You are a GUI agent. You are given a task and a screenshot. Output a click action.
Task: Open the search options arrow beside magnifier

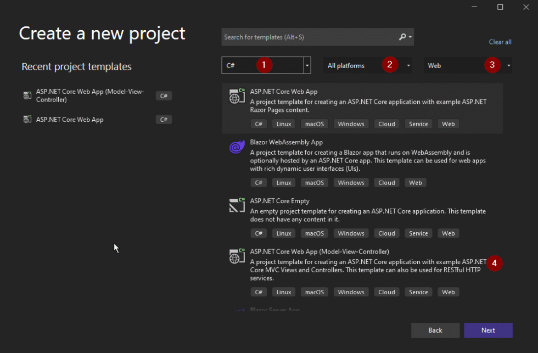tap(410, 37)
